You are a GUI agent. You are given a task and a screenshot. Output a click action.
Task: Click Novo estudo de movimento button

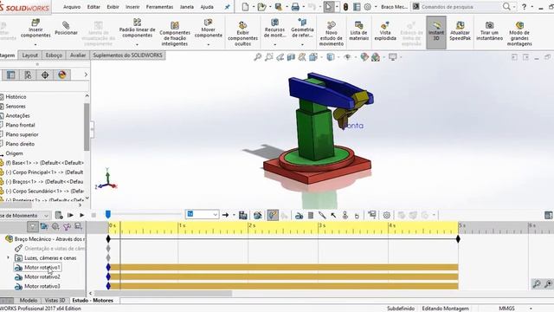tap(331, 33)
